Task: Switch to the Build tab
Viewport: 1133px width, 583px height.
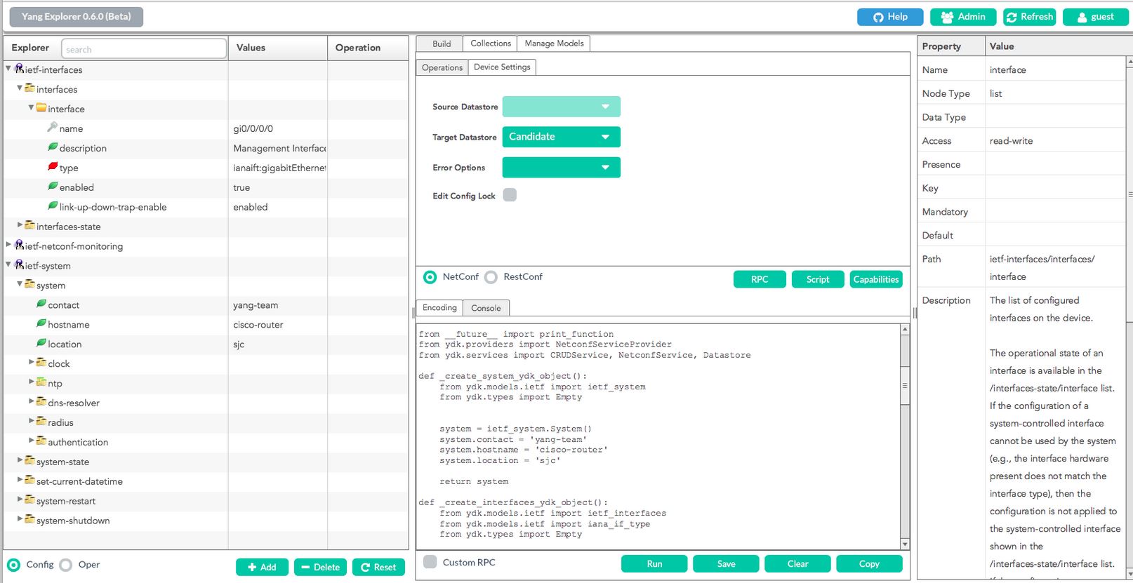Action: click(x=439, y=43)
